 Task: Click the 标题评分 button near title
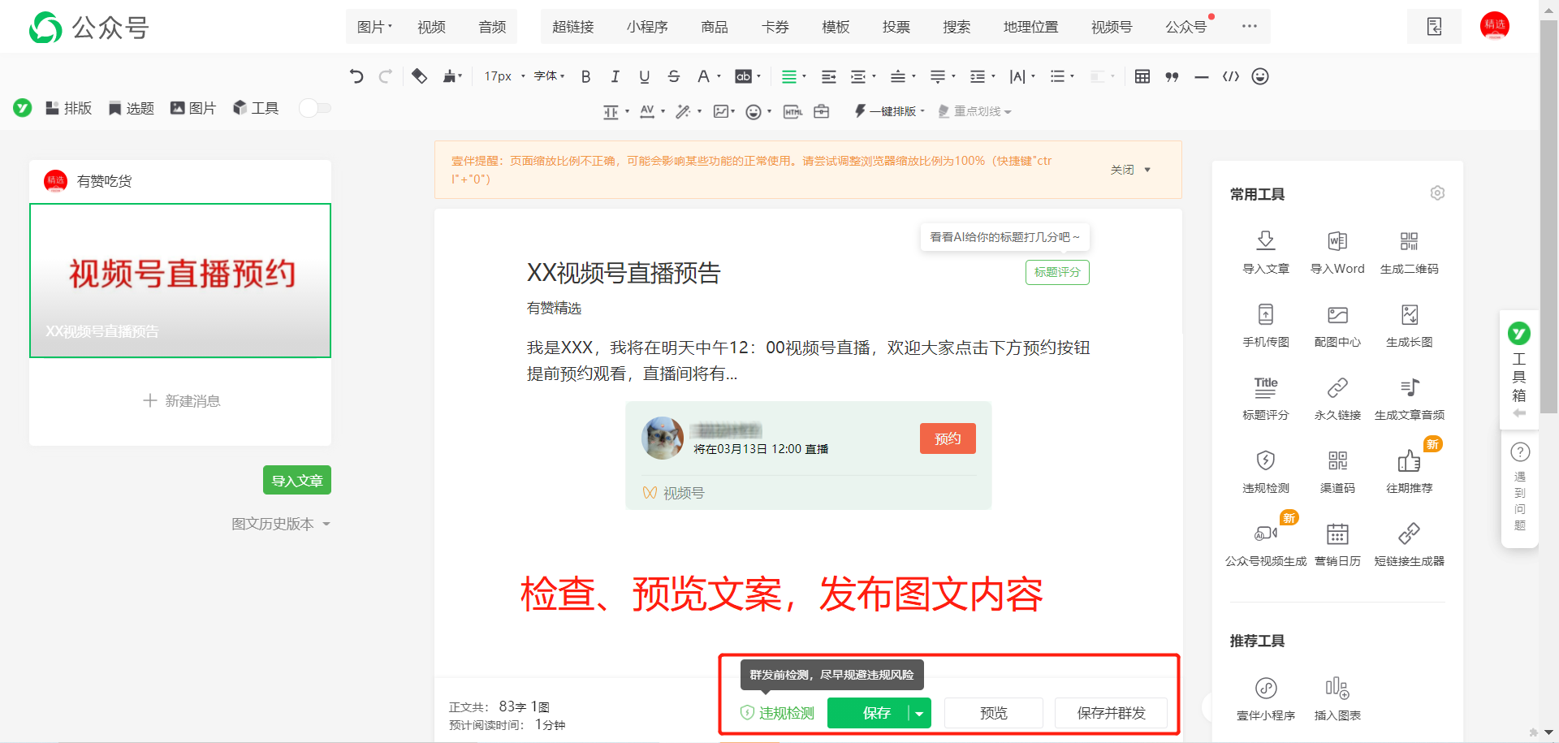pyautogui.click(x=1057, y=272)
